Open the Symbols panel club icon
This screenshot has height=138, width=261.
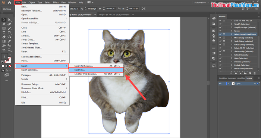(x=214, y=41)
